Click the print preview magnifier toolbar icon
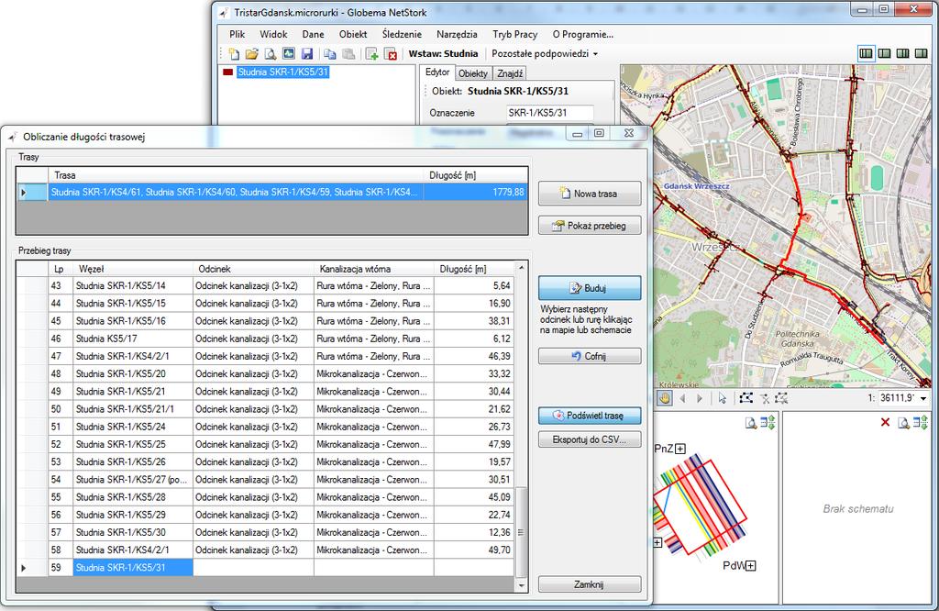Viewport: 939px width, 611px height. coord(271,54)
